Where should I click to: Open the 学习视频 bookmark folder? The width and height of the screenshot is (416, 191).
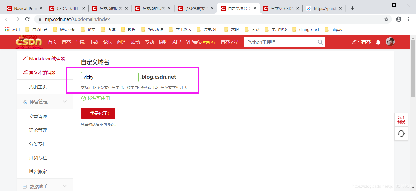point(276,29)
